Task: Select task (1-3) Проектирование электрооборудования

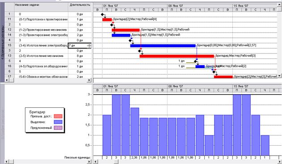Action: 43,35
